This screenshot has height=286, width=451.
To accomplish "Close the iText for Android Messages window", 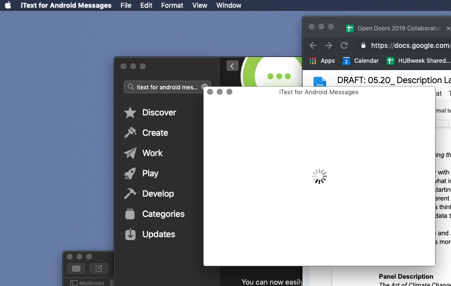I will (x=210, y=92).
